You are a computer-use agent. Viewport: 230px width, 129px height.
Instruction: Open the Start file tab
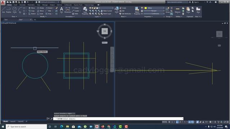tap(6, 20)
